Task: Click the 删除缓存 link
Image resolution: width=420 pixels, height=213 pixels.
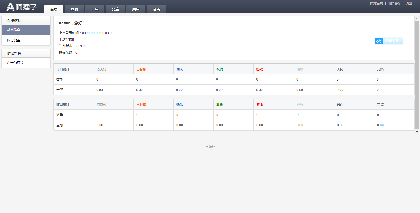Action: [x=394, y=4]
